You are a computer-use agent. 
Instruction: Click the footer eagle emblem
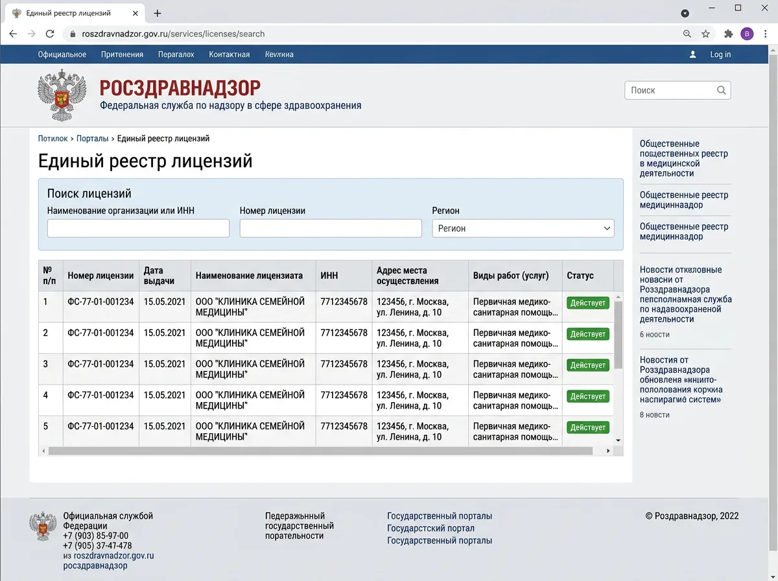pos(43,526)
